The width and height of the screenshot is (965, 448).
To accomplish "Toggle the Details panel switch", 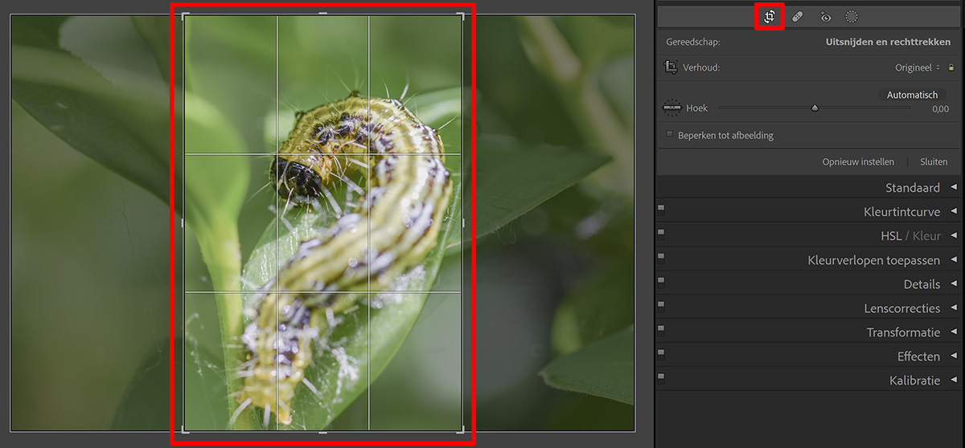I will [661, 281].
